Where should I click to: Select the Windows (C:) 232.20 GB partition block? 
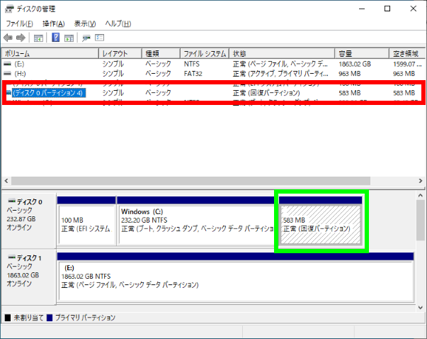pos(196,221)
